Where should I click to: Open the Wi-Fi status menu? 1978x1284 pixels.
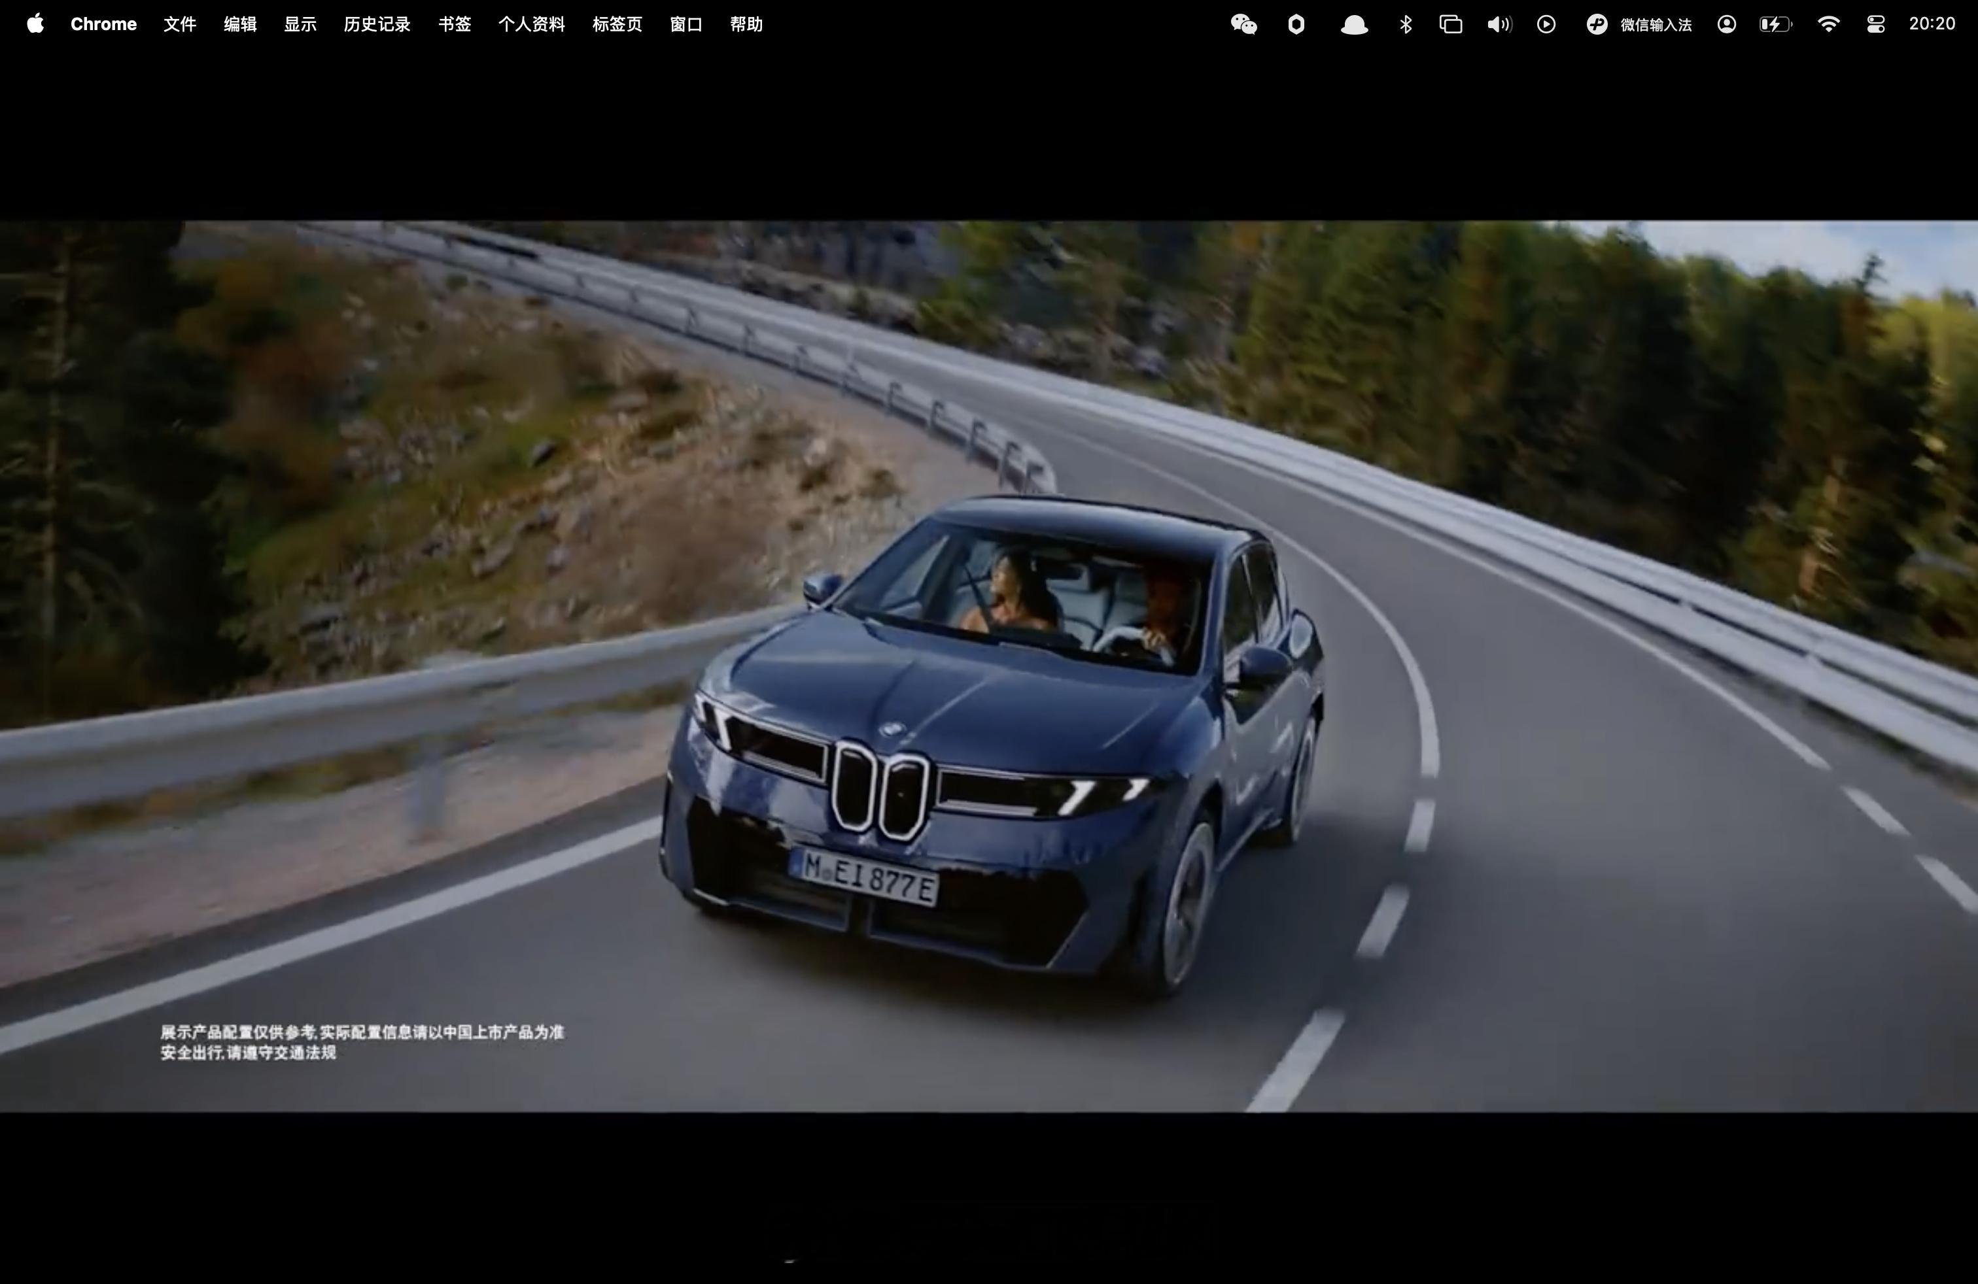coord(1828,24)
